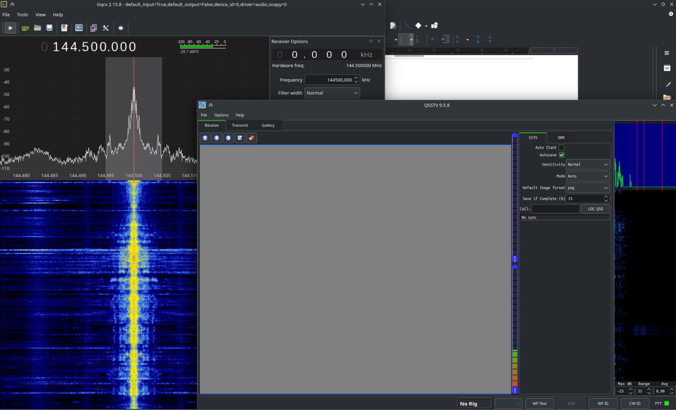This screenshot has height=410, width=676.
Task: Uncheck the Autosave checkbox
Action: tap(561, 155)
